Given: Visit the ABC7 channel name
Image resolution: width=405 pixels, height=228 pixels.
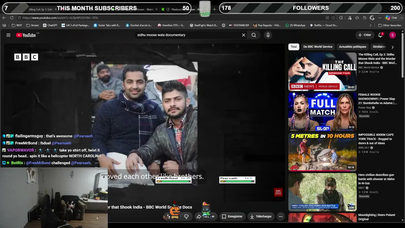Looking at the screenshot, I should click(x=362, y=188).
